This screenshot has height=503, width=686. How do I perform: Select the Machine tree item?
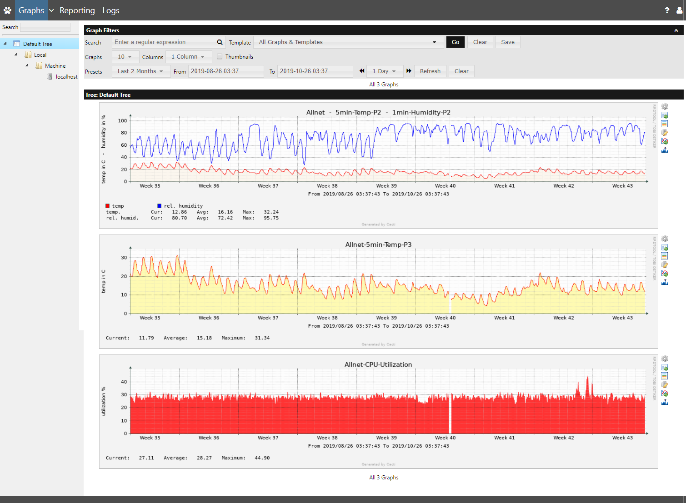click(55, 65)
